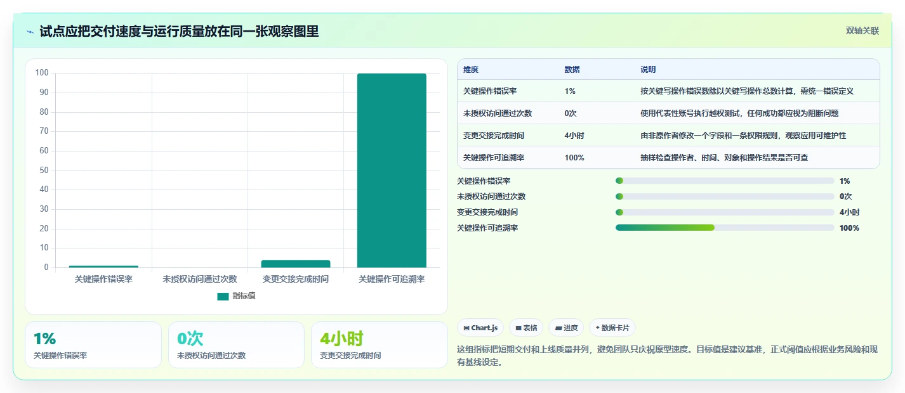905x393 pixels.
Task: Click the 变更交接完成时间 bar in chart
Action: pyautogui.click(x=296, y=264)
